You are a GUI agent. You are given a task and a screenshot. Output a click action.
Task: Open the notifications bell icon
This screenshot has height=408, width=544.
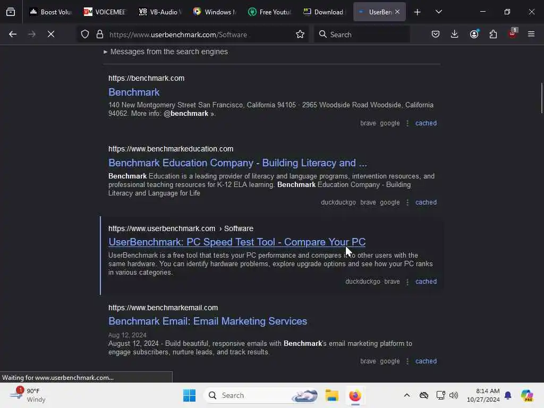508,395
